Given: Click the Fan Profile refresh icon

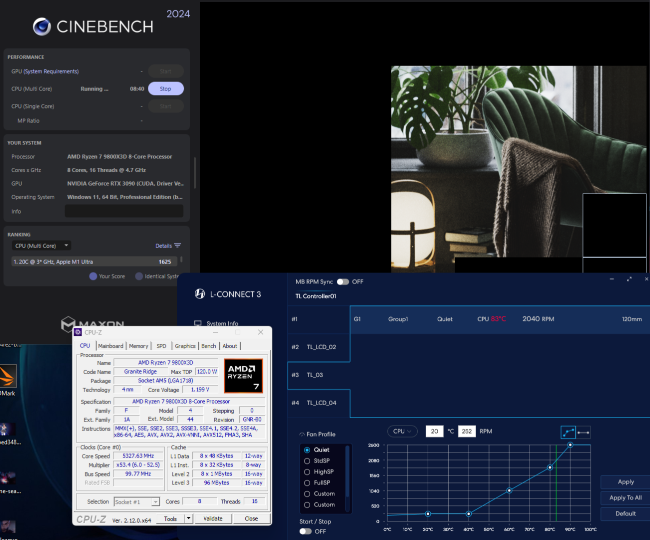Looking at the screenshot, I should pos(302,434).
